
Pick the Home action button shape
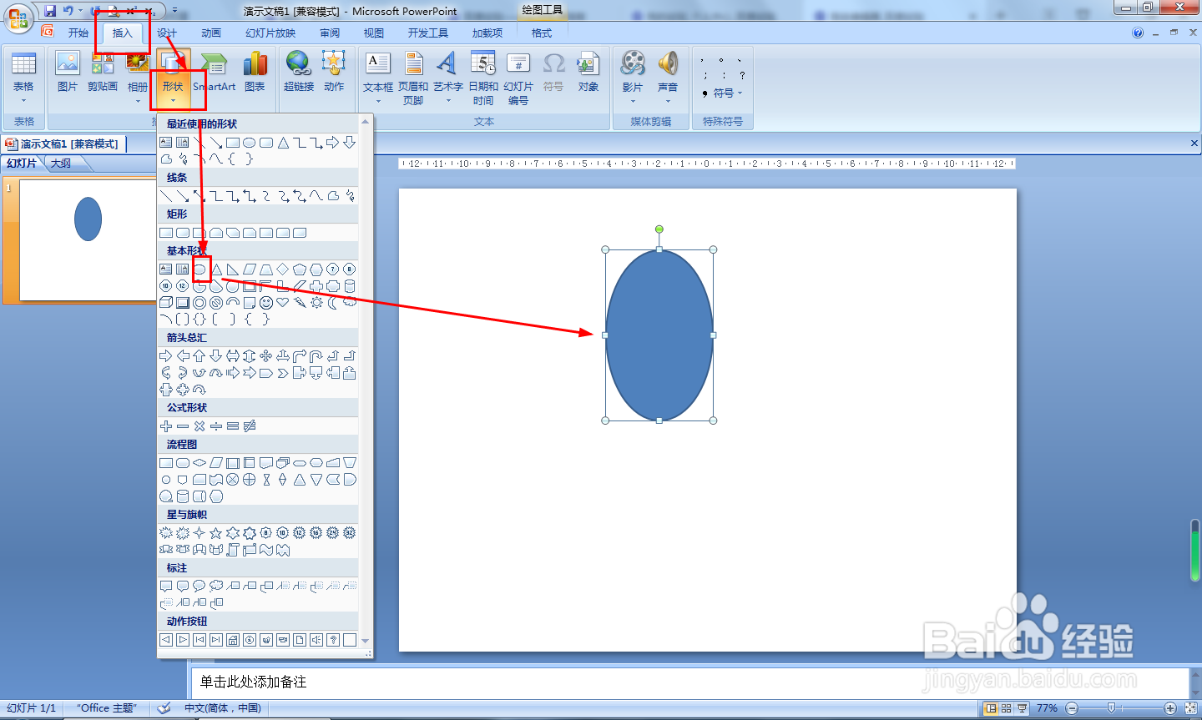233,640
